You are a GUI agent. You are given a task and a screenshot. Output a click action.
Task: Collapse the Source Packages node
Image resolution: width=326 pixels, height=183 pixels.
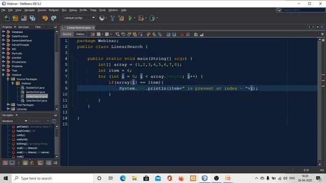click(x=8, y=79)
